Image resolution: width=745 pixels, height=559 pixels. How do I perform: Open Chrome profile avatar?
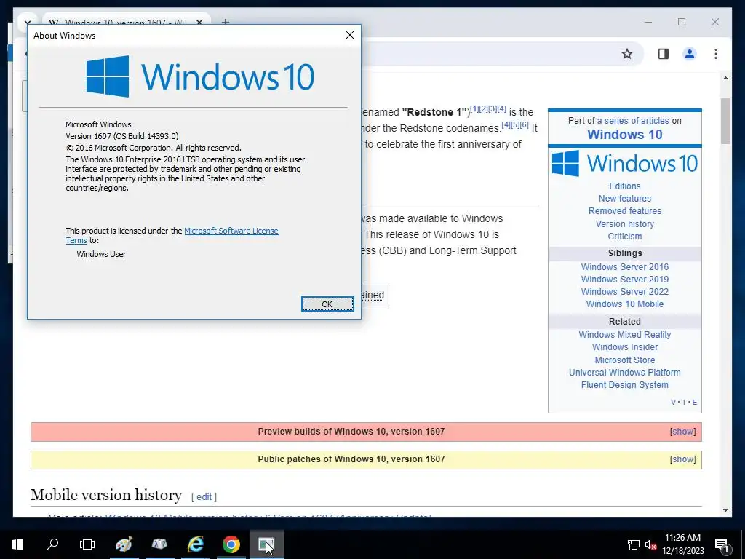tap(690, 54)
